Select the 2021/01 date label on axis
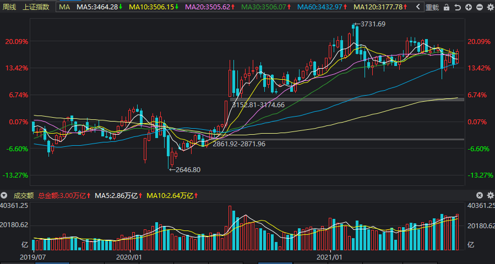Viewport: 495px width, 264px height. (330, 257)
